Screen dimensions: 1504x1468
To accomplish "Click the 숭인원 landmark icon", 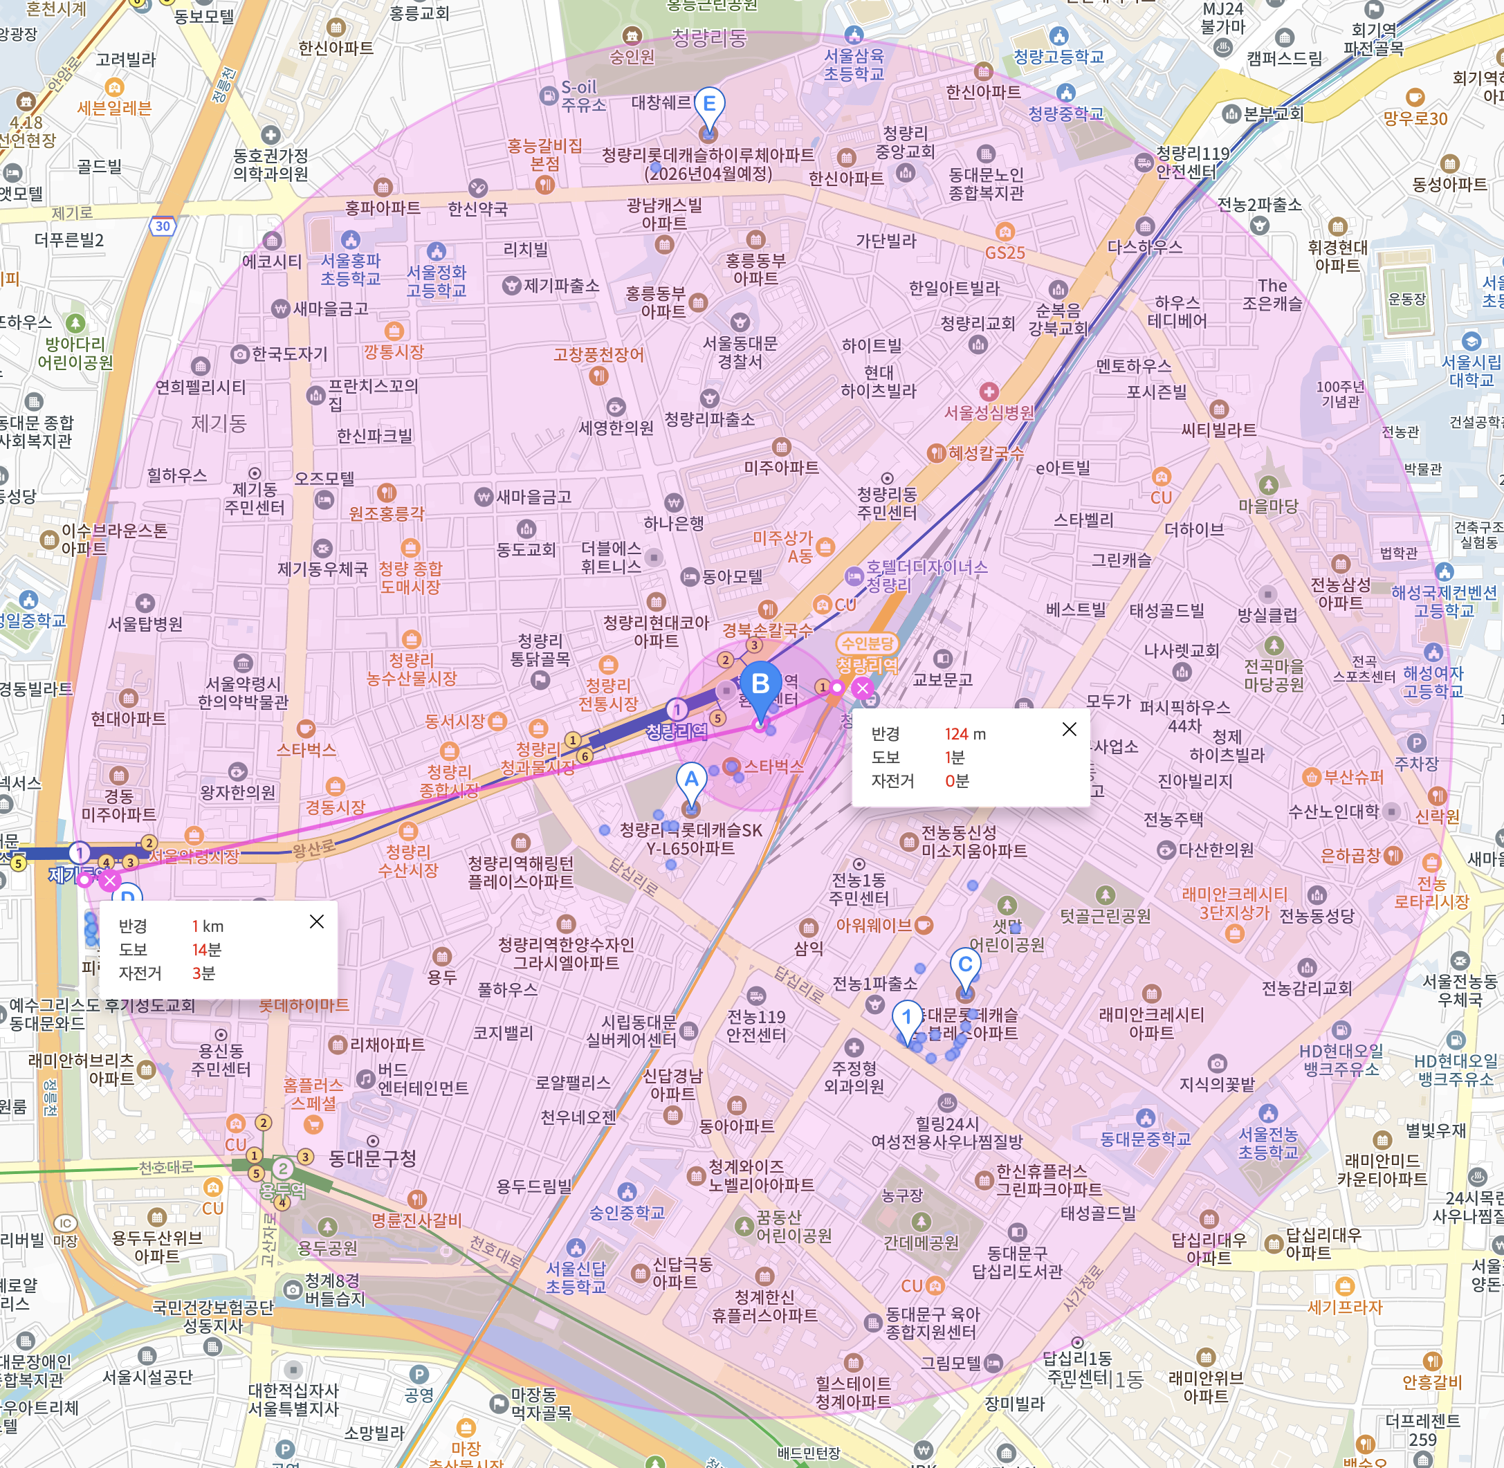I will tap(632, 35).
